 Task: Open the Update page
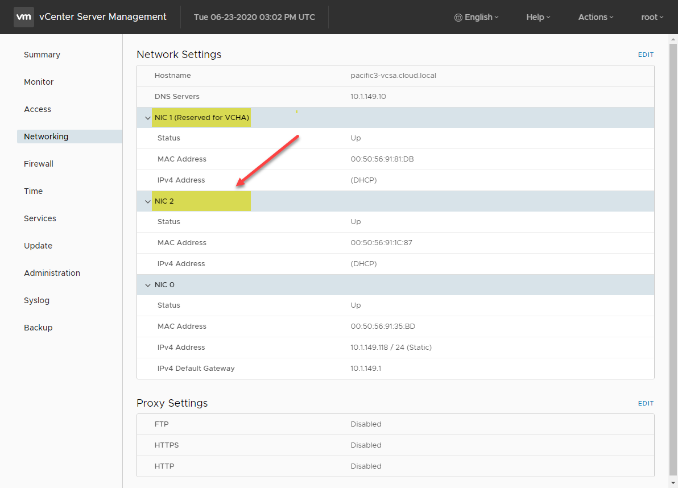pos(38,245)
